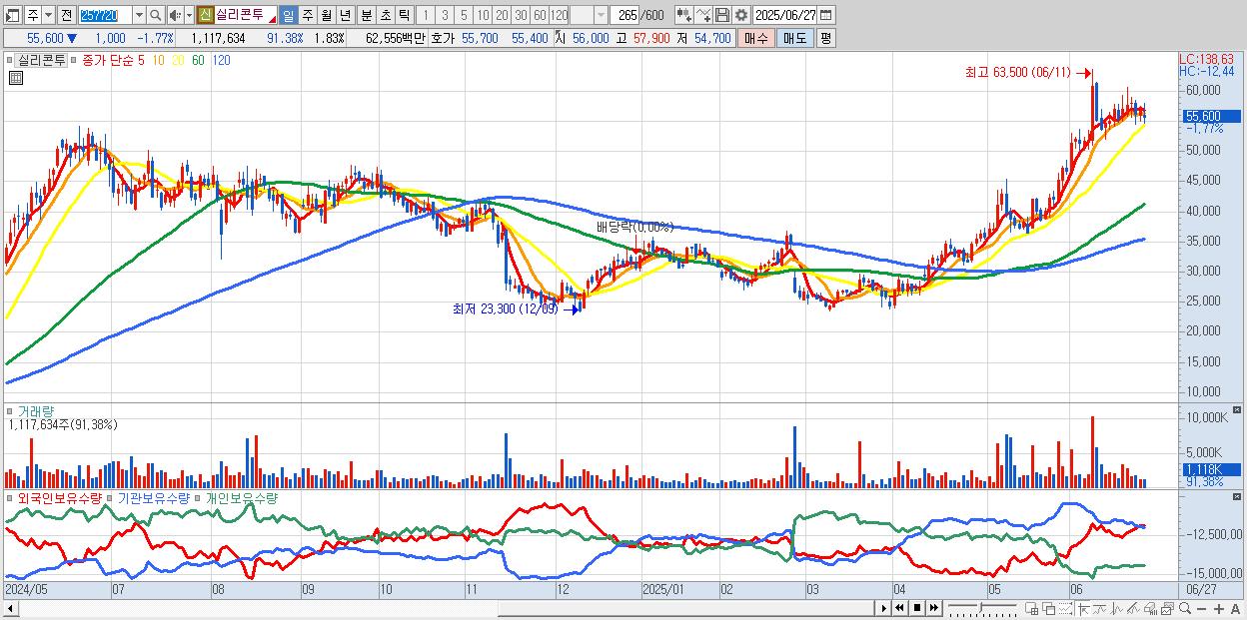Click the speaker sound icon in toolbar
This screenshot has width=1247, height=620.
point(175,15)
